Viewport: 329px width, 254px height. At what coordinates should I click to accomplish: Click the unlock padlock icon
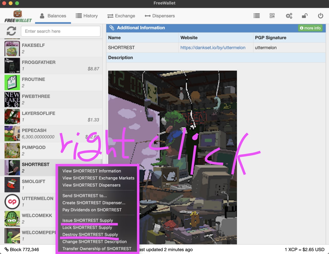point(305,16)
